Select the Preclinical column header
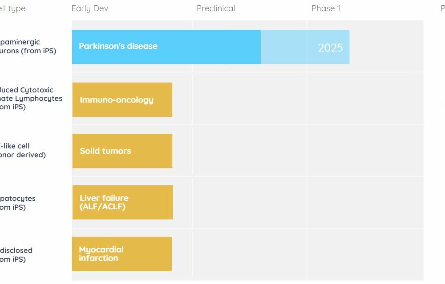This screenshot has width=445, height=284. [x=216, y=8]
